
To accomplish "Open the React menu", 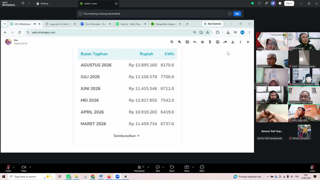I will click(172, 168).
